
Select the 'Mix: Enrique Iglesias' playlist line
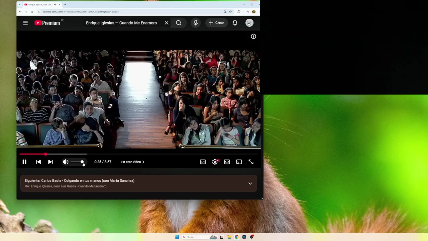pyautogui.click(x=66, y=186)
